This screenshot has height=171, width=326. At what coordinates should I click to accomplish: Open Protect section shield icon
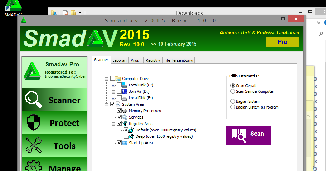pyautogui.click(x=34, y=122)
